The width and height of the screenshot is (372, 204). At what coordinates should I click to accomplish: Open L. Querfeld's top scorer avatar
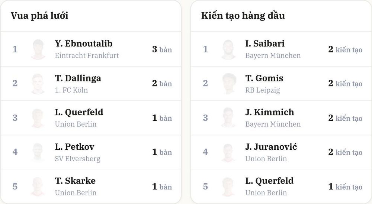click(x=38, y=118)
